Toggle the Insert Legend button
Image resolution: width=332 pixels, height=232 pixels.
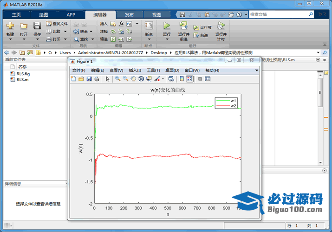click(190, 79)
